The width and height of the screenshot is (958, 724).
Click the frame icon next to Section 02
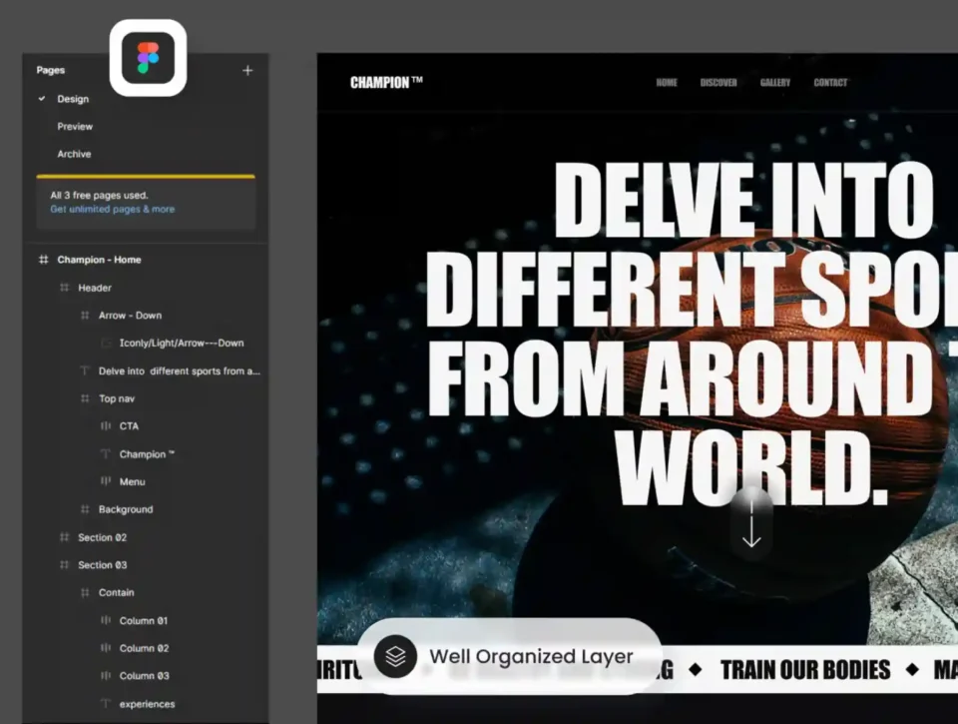64,537
